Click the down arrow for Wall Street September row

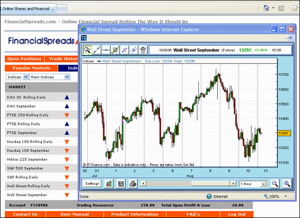click(x=67, y=195)
